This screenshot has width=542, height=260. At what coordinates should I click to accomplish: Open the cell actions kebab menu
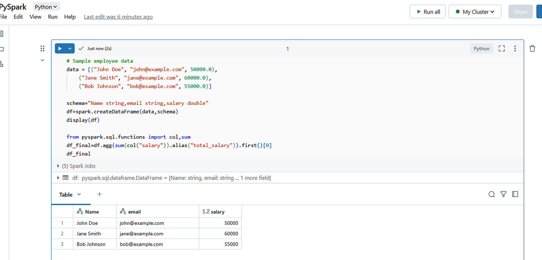[515, 48]
